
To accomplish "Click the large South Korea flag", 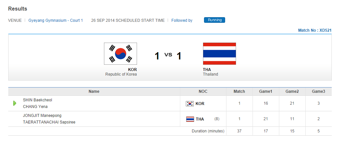I will point(120,53).
